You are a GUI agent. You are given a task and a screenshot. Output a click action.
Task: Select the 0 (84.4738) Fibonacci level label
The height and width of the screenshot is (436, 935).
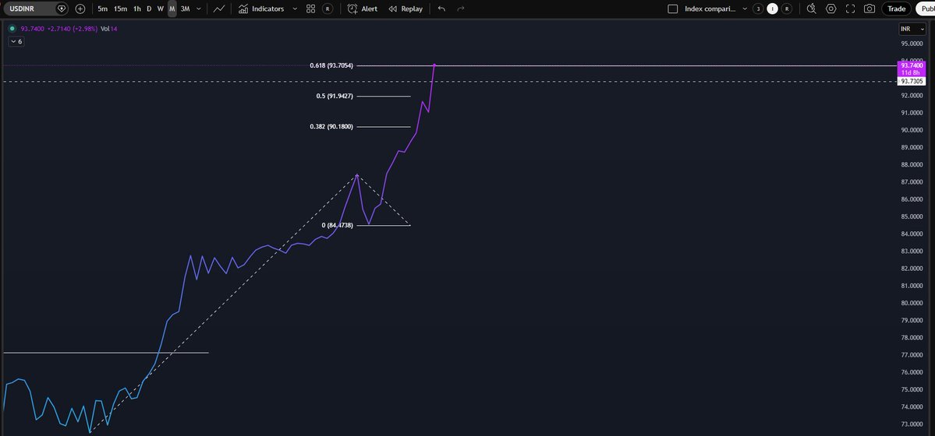point(338,225)
